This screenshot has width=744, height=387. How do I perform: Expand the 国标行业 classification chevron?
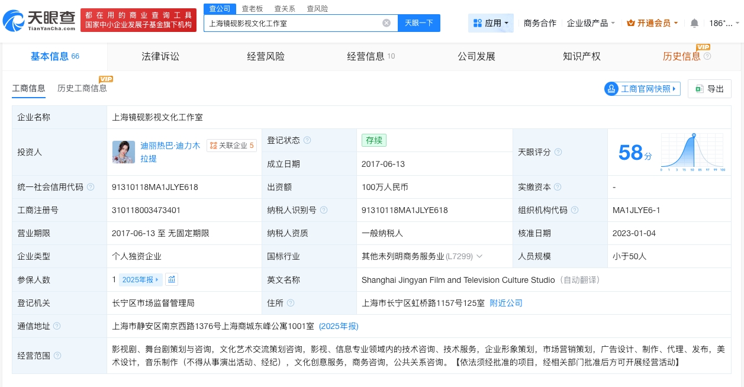479,257
